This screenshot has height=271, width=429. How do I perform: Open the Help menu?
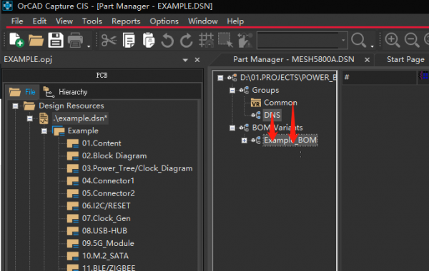pyautogui.click(x=235, y=21)
